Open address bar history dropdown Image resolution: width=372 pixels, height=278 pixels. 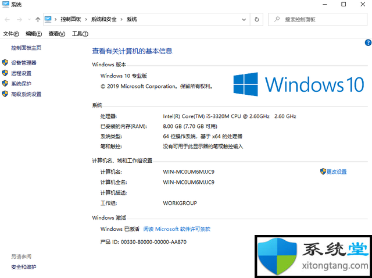(x=244, y=19)
